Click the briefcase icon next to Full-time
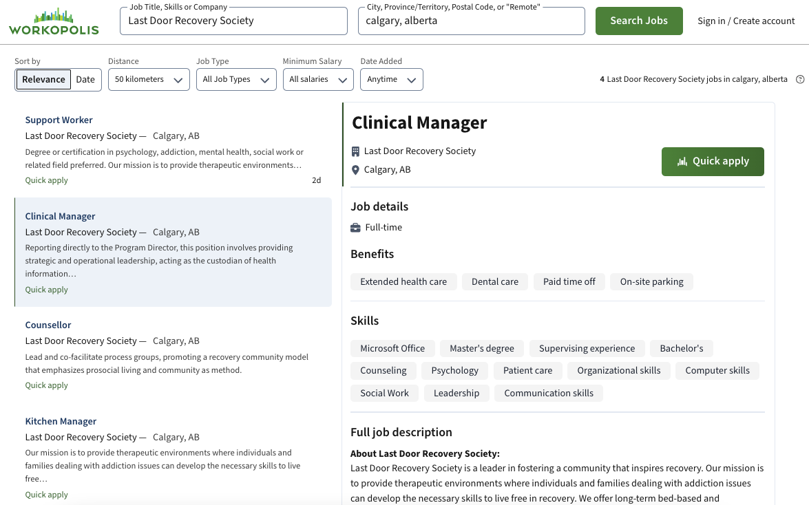809x505 pixels. [357, 227]
